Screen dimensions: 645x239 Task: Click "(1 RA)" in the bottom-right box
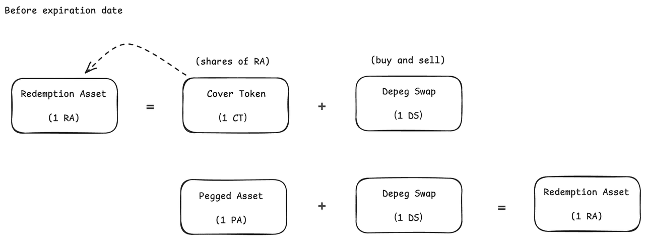(x=587, y=216)
